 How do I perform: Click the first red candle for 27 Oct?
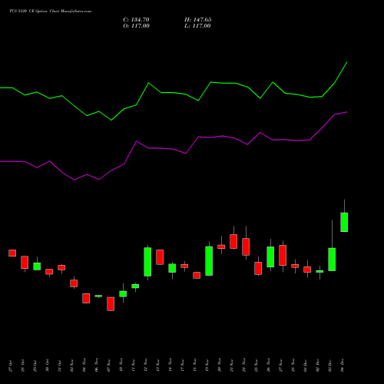point(12,253)
